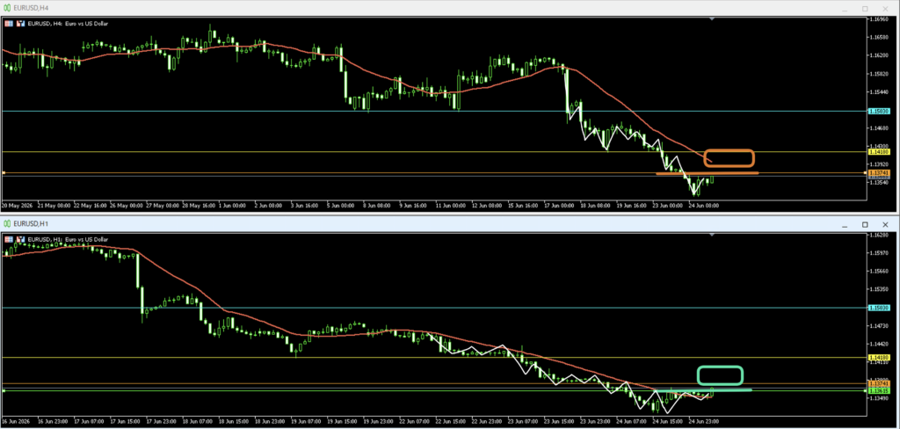Select cyan 1.15030 price label in H1 chart

coord(879,309)
